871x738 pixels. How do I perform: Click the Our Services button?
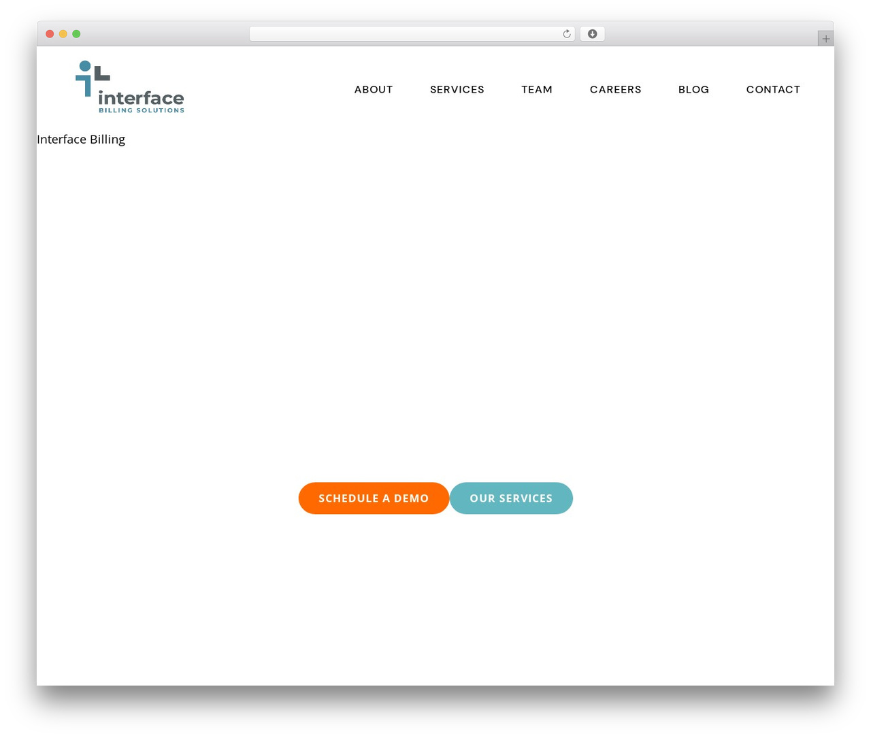[x=511, y=498]
